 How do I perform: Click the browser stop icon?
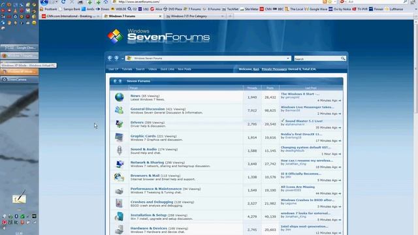tap(71, 2)
